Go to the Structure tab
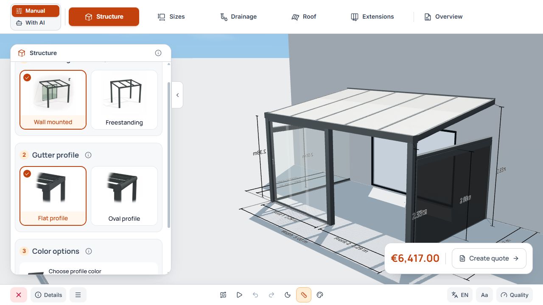Viewport: 543px width, 305px height. [x=104, y=17]
